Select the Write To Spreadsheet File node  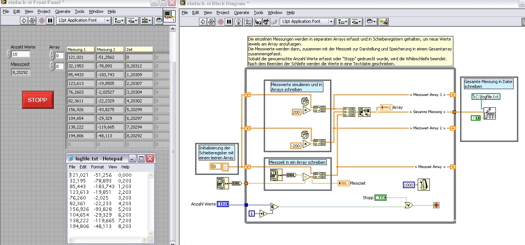[x=490, y=114]
